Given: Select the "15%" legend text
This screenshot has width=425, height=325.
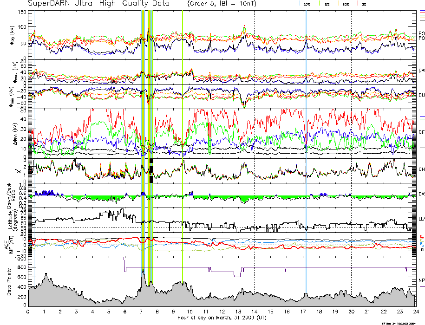Looking at the screenshot, I should (x=326, y=4).
